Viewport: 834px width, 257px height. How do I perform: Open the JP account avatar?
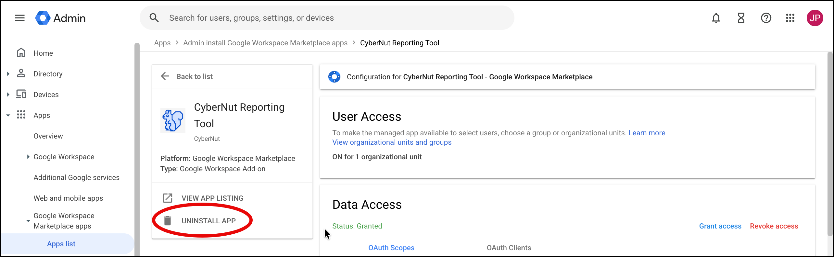(x=815, y=18)
